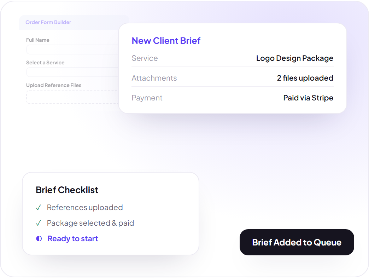
Task: Select the Service row label
Action: pyautogui.click(x=145, y=58)
